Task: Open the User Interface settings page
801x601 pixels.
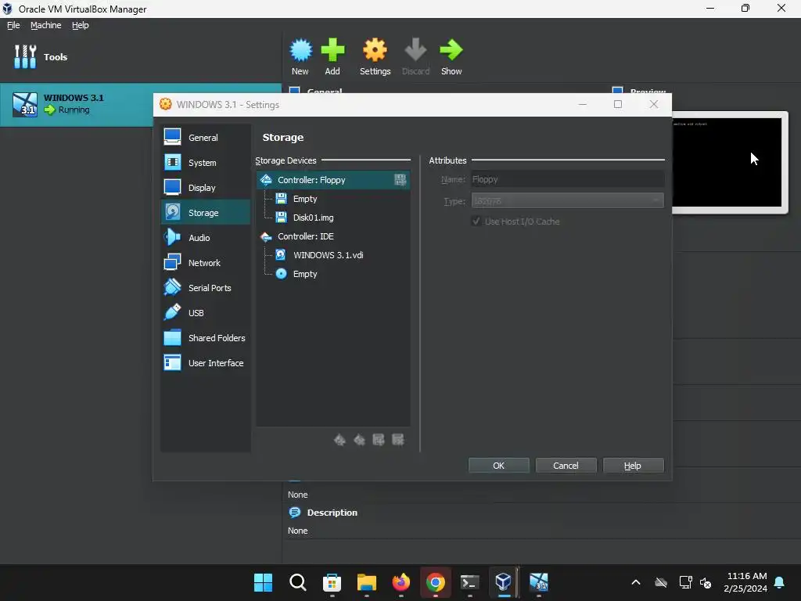Action: tap(206, 363)
